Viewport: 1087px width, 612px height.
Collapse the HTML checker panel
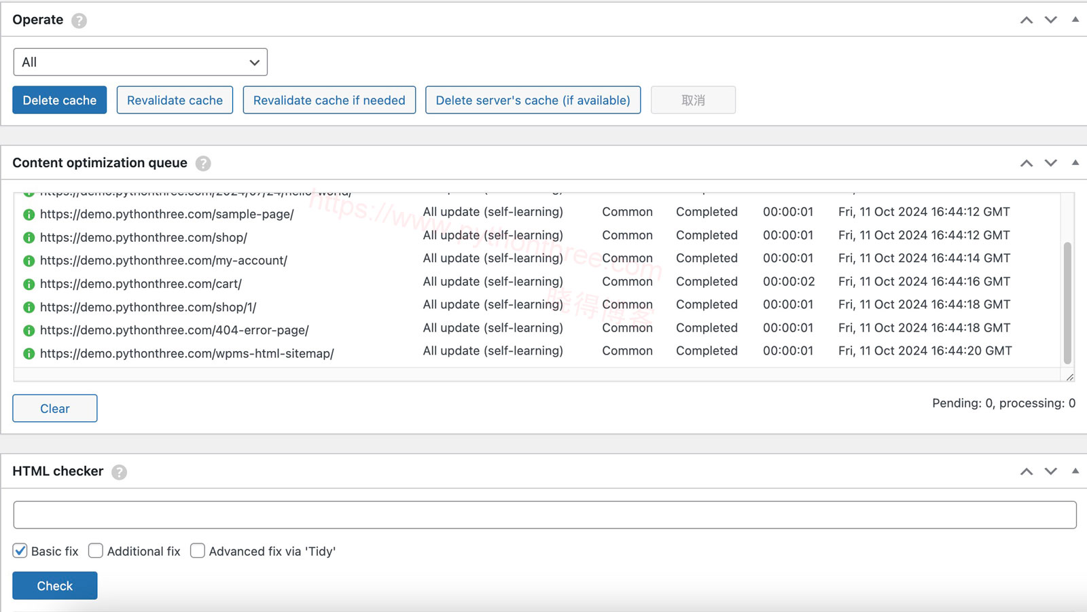(1075, 471)
